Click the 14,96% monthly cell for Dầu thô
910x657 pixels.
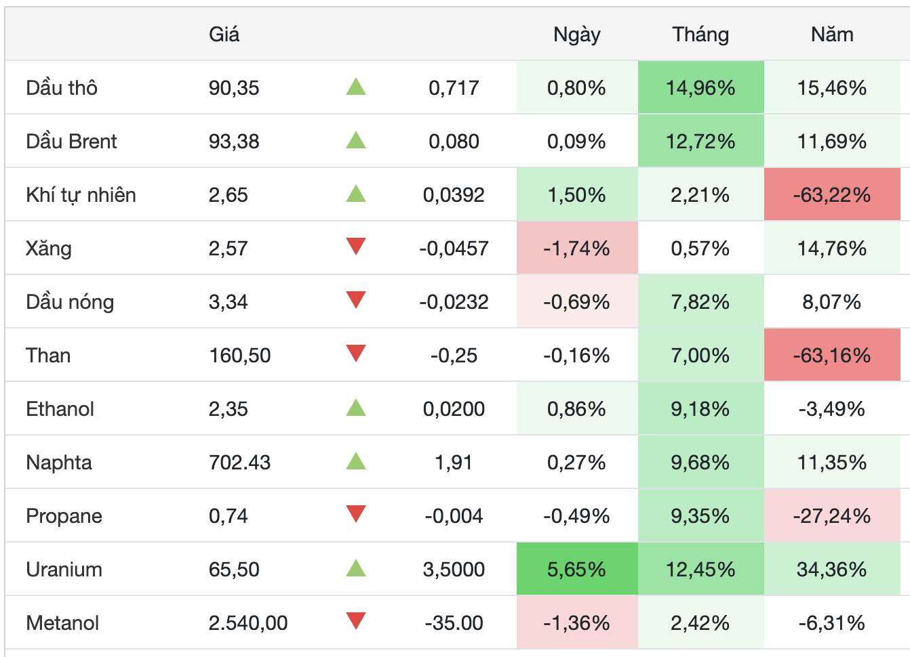coord(701,87)
